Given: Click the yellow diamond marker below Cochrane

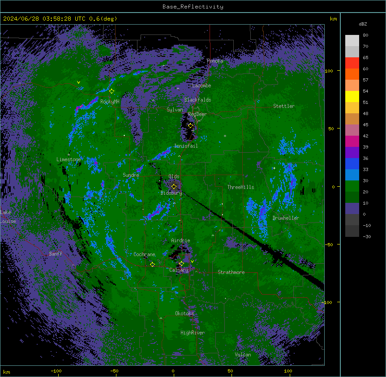Looking at the screenshot, I should tap(152, 264).
